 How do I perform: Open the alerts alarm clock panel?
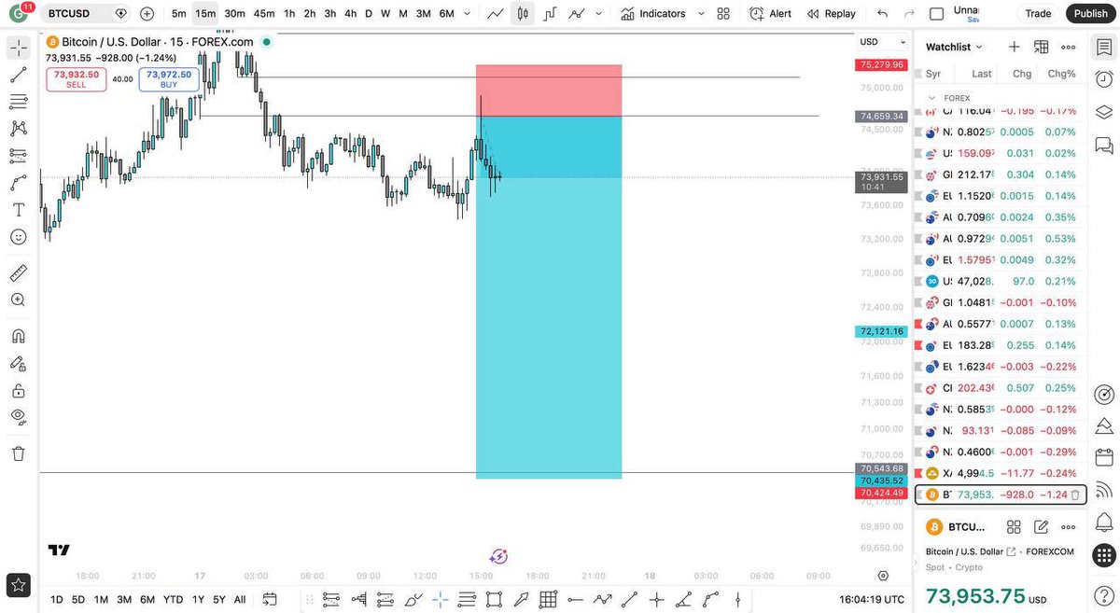coord(1103,78)
